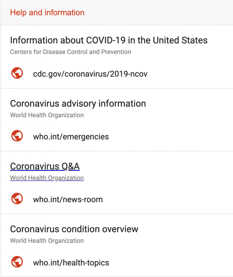Open Coronavirus condition overview title
This screenshot has height=277, width=233.
click(x=74, y=229)
